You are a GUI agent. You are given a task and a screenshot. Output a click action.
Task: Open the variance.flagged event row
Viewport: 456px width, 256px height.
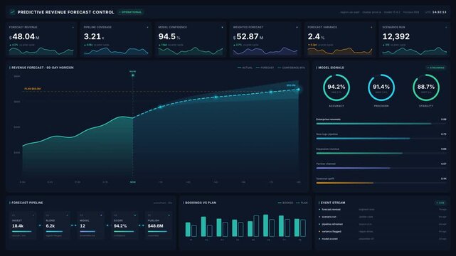pos(383,232)
